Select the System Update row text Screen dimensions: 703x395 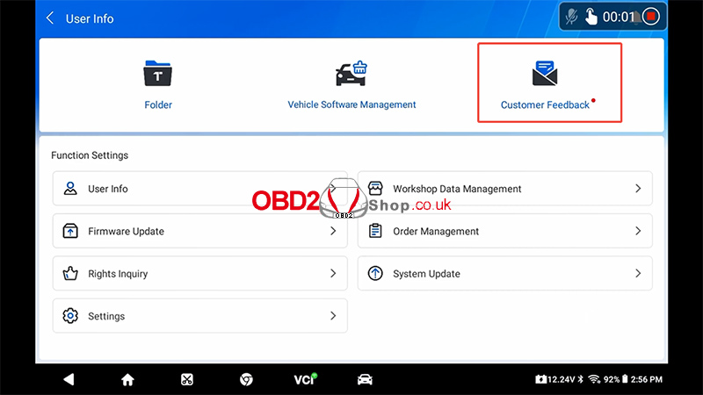426,274
